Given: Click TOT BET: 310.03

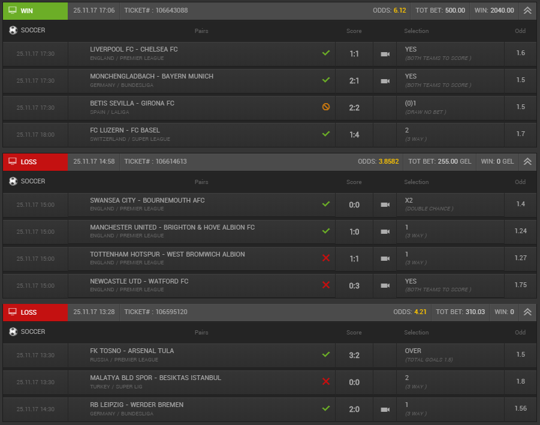Looking at the screenshot, I should [460, 312].
